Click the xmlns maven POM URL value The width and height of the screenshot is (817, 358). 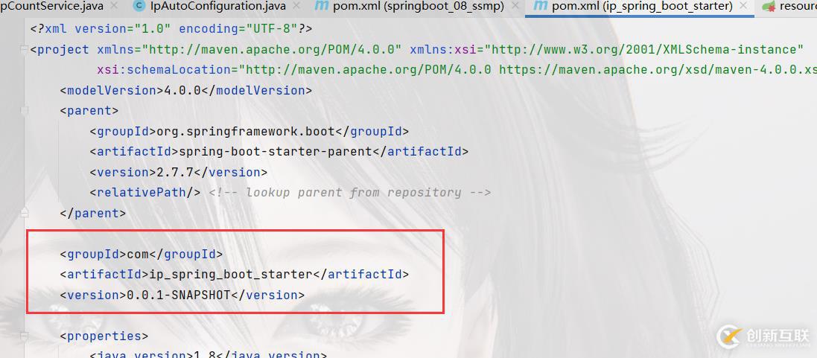click(272, 49)
